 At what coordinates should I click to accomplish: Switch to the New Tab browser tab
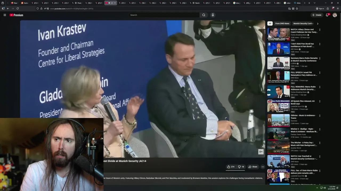[x=14, y=3]
